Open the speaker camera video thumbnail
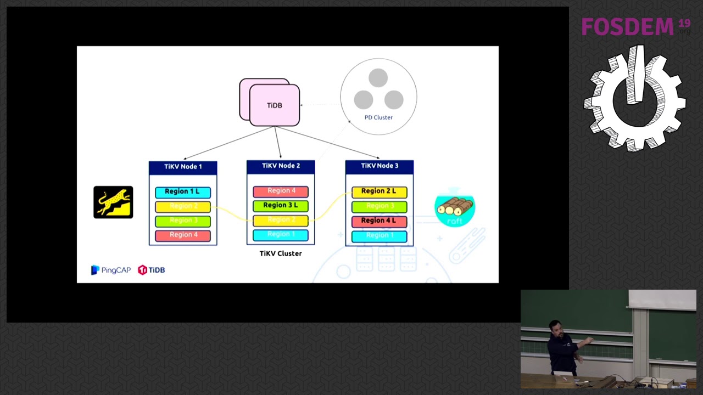Viewport: 703px width, 395px height. coord(609,339)
